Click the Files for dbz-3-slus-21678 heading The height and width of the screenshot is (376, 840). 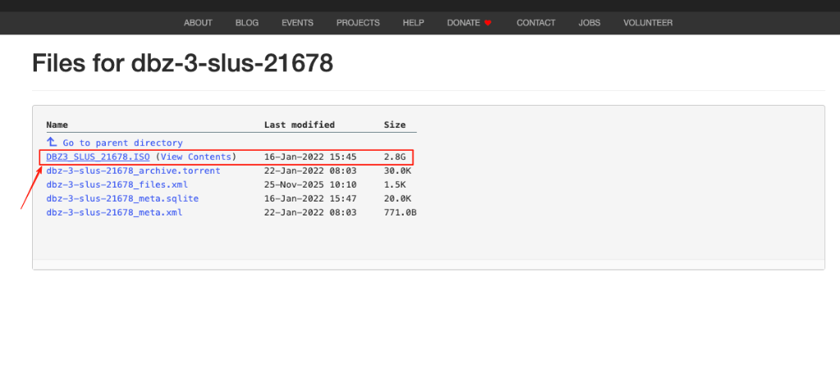[183, 63]
